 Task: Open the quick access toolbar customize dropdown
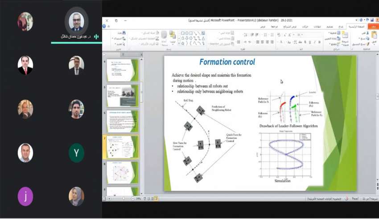click(x=356, y=20)
